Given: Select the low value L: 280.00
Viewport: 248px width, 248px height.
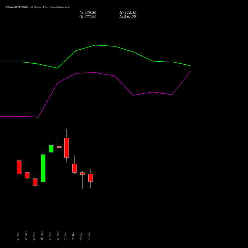Looking at the screenshot, I should click(127, 17).
